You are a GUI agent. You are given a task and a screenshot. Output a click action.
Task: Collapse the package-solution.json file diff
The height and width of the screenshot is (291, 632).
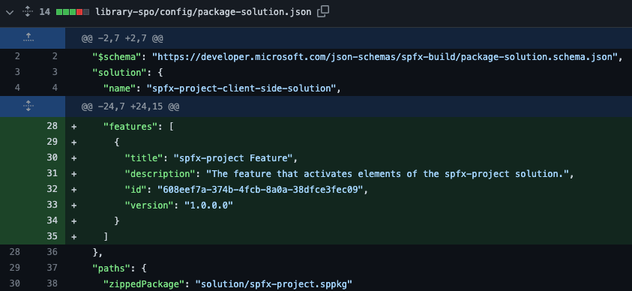[x=10, y=12]
